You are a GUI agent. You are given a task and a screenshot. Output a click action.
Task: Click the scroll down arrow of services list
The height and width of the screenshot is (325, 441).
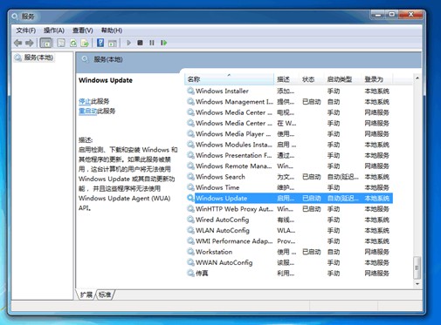(x=417, y=284)
